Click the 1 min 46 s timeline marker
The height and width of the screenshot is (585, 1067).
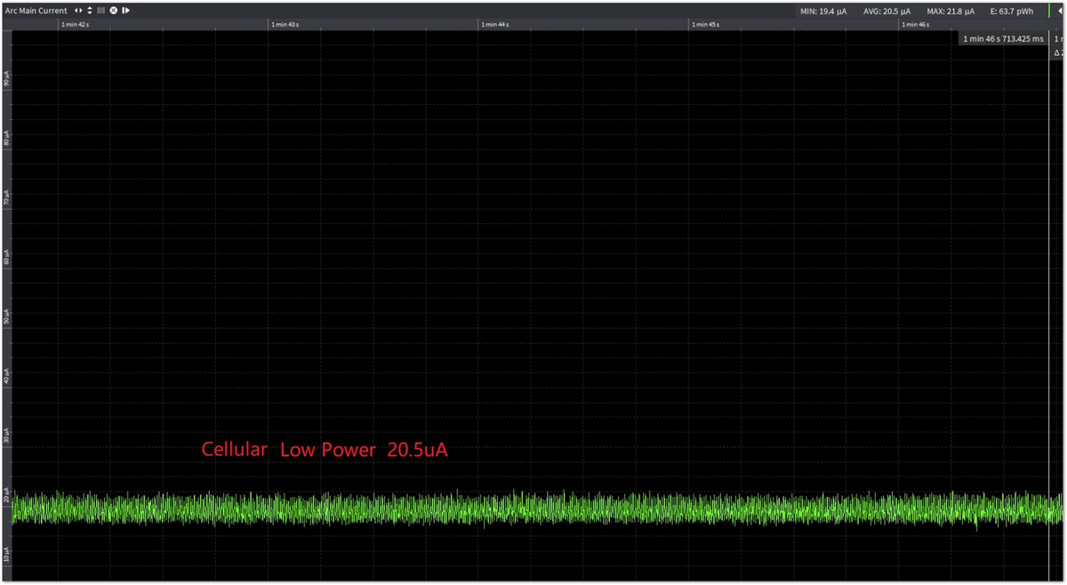coord(915,25)
